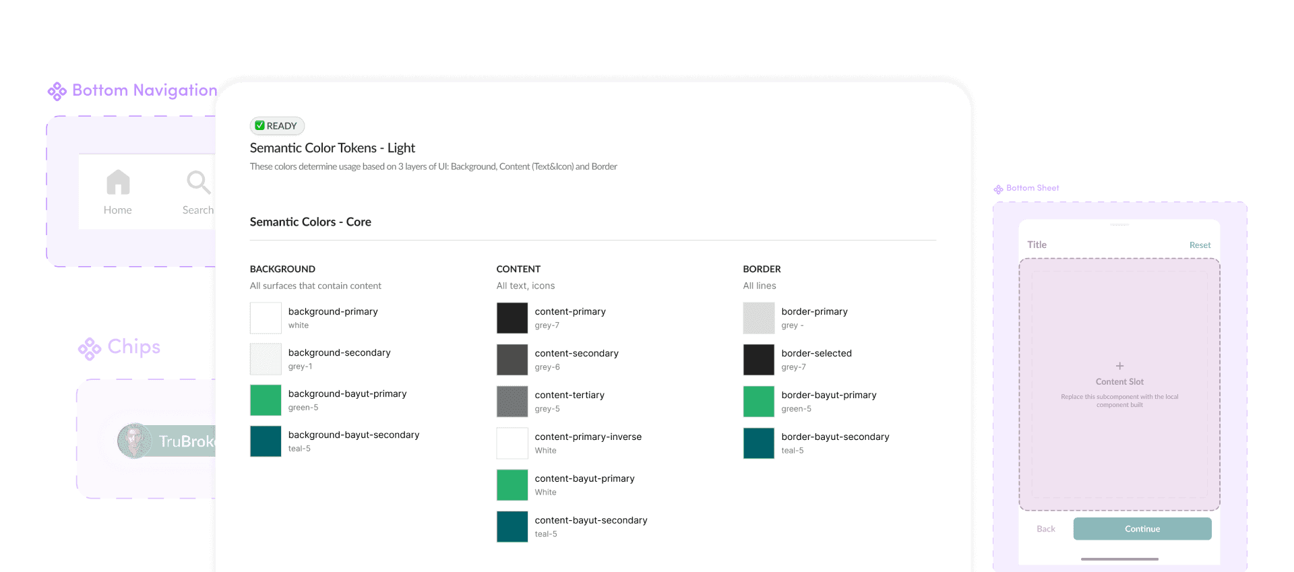
Task: Click the Chips component icon
Action: point(89,348)
